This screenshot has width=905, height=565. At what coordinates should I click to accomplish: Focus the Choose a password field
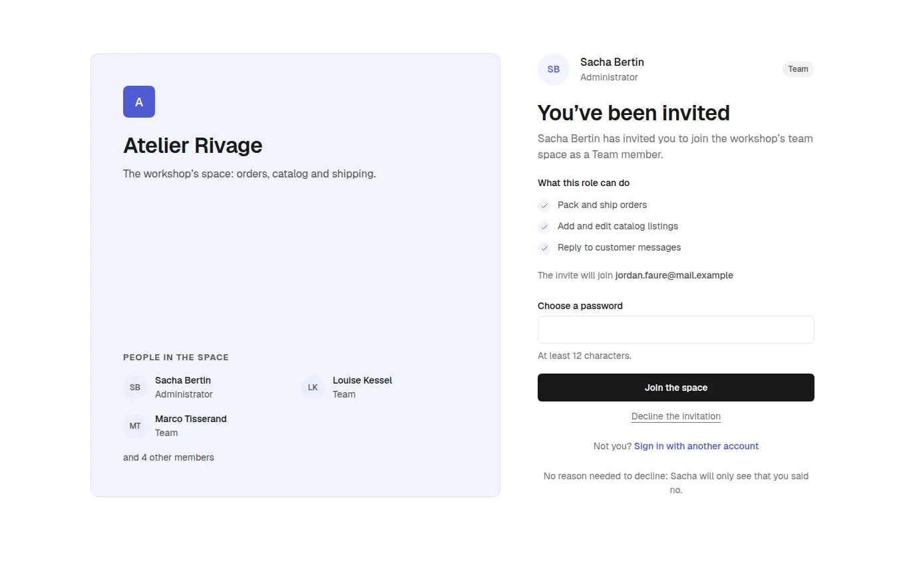676,330
